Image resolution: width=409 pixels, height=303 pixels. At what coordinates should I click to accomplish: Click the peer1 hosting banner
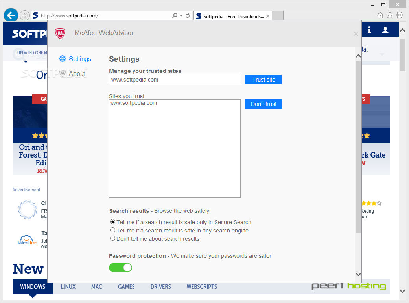click(349, 286)
